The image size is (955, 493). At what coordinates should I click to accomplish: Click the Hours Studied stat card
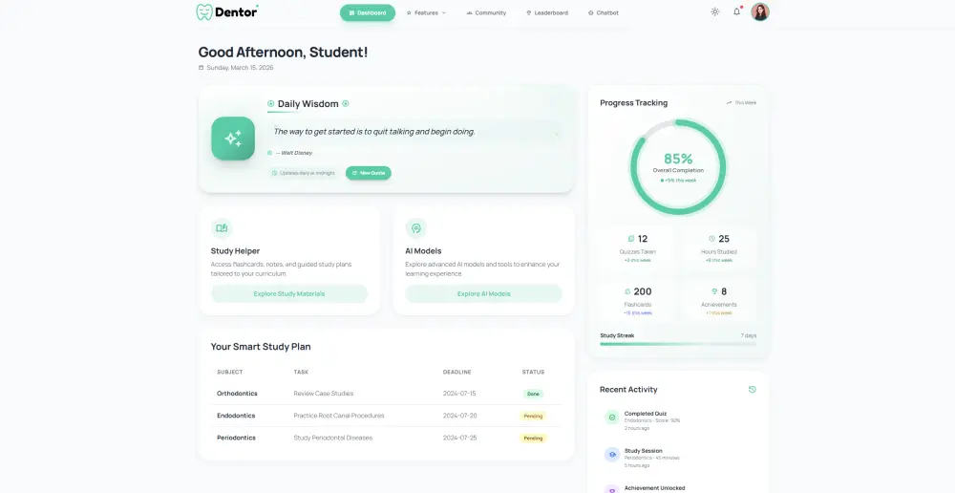pyautogui.click(x=719, y=248)
